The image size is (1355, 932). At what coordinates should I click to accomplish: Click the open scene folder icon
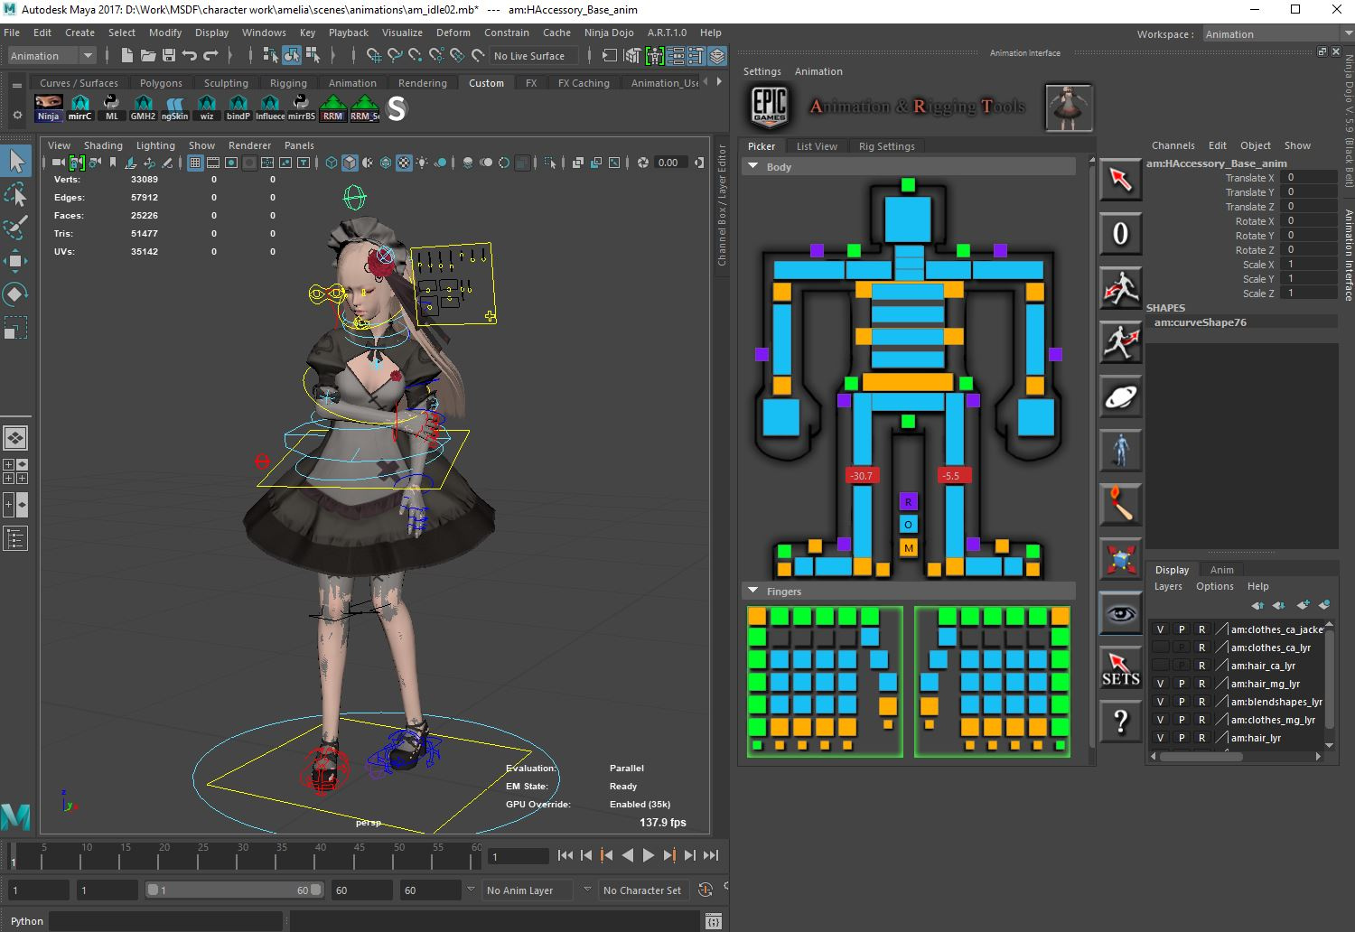(148, 56)
